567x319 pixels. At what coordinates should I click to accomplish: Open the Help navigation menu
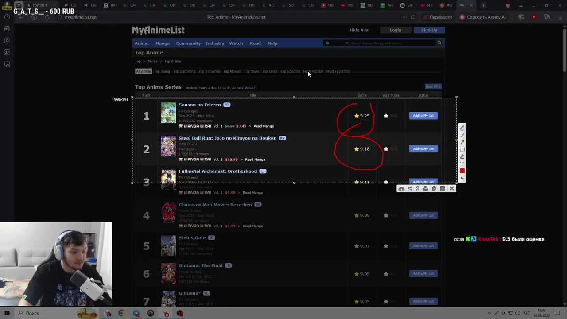[x=272, y=43]
